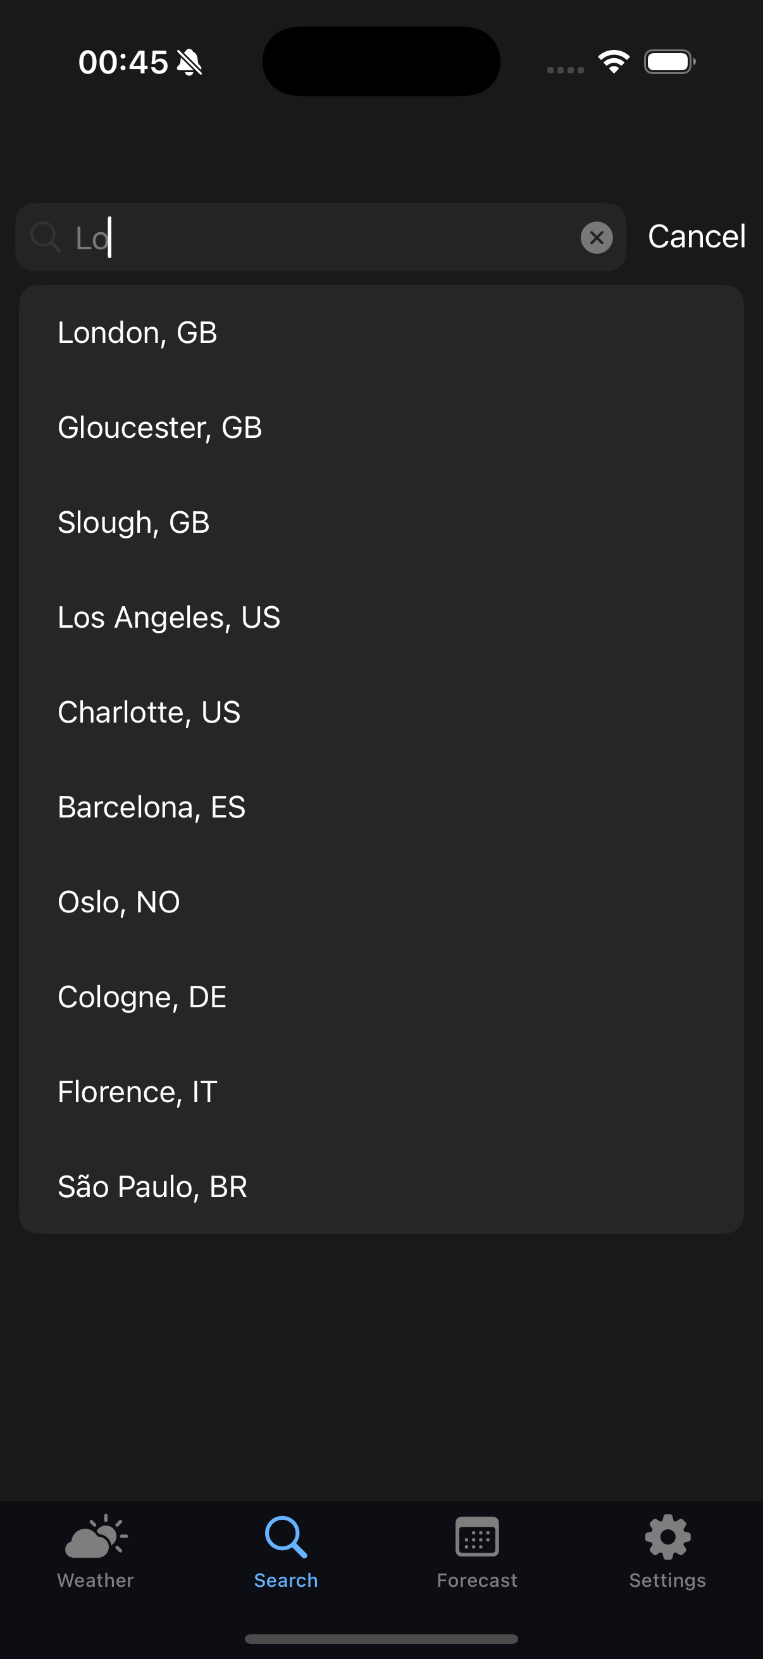Pick Slough, GB from the list

[x=133, y=522]
